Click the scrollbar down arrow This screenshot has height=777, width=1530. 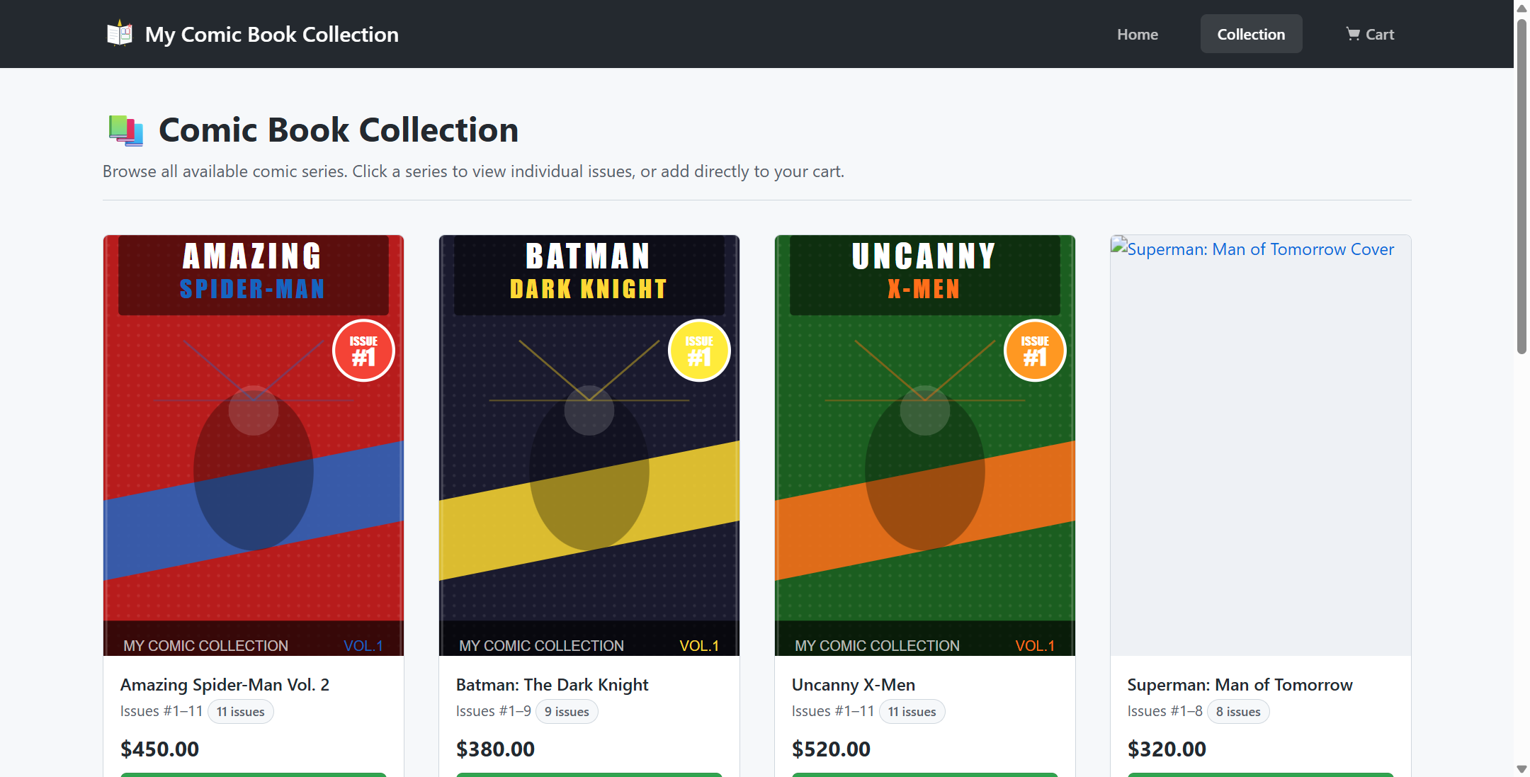click(1521, 769)
